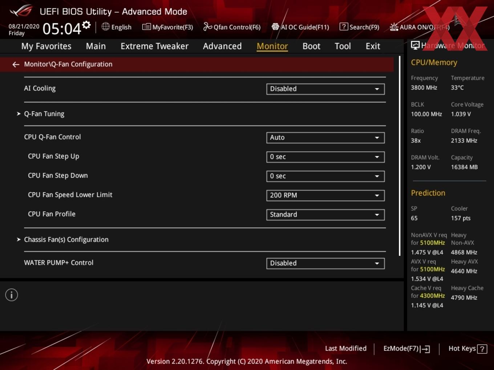This screenshot has width=494, height=370.
Task: Open the CPU Fan Profile dropdown
Action: pyautogui.click(x=325, y=214)
